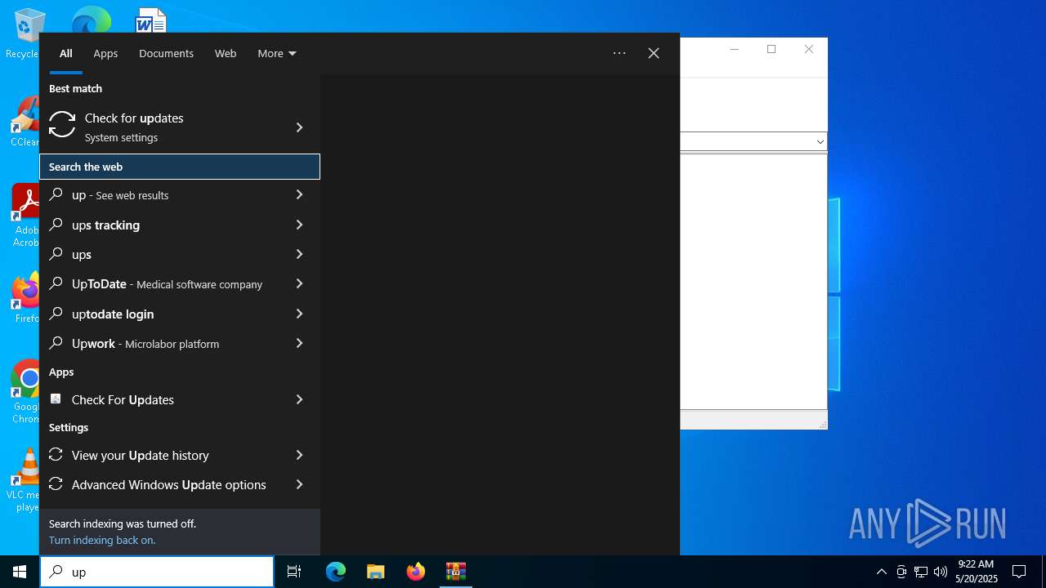The image size is (1046, 588).
Task: Expand arrow beside 'uptodate login'
Action: [299, 314]
